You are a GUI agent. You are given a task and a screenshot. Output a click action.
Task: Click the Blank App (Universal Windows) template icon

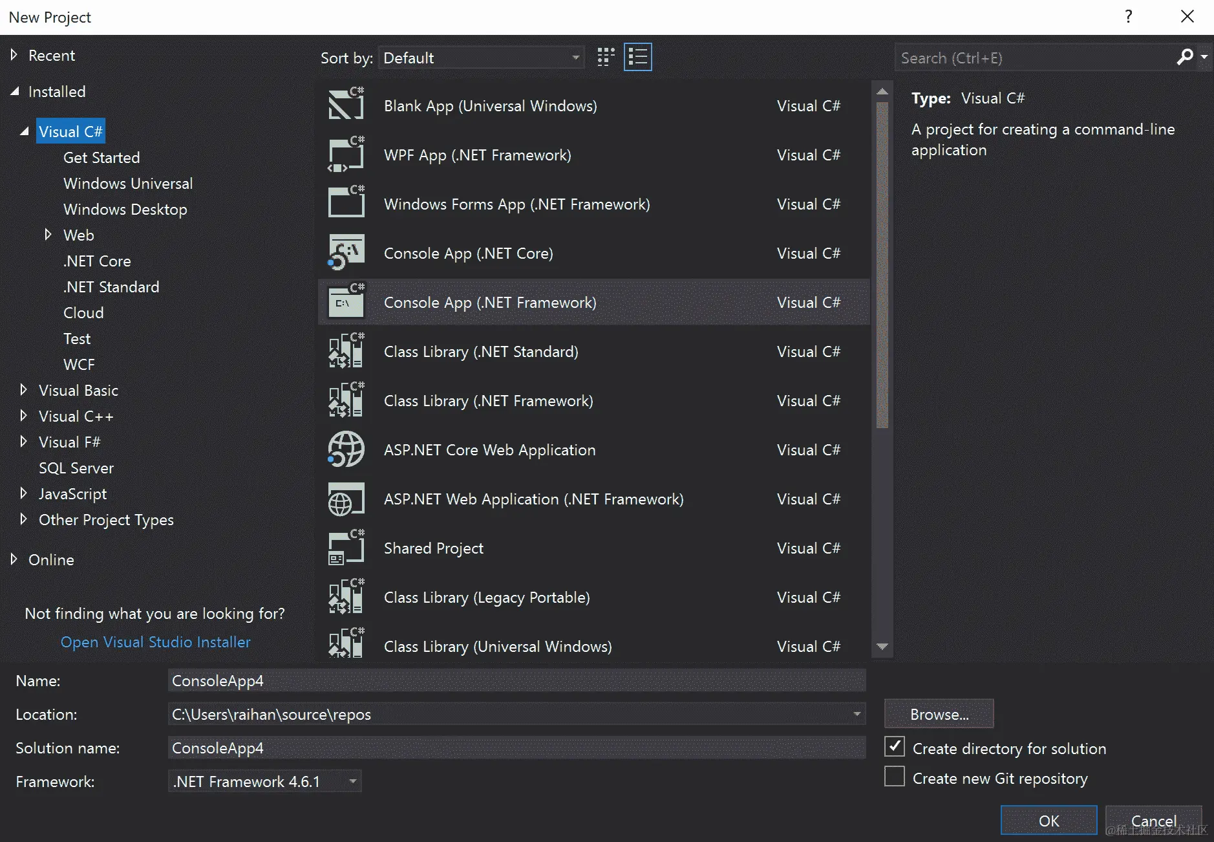[x=346, y=104]
